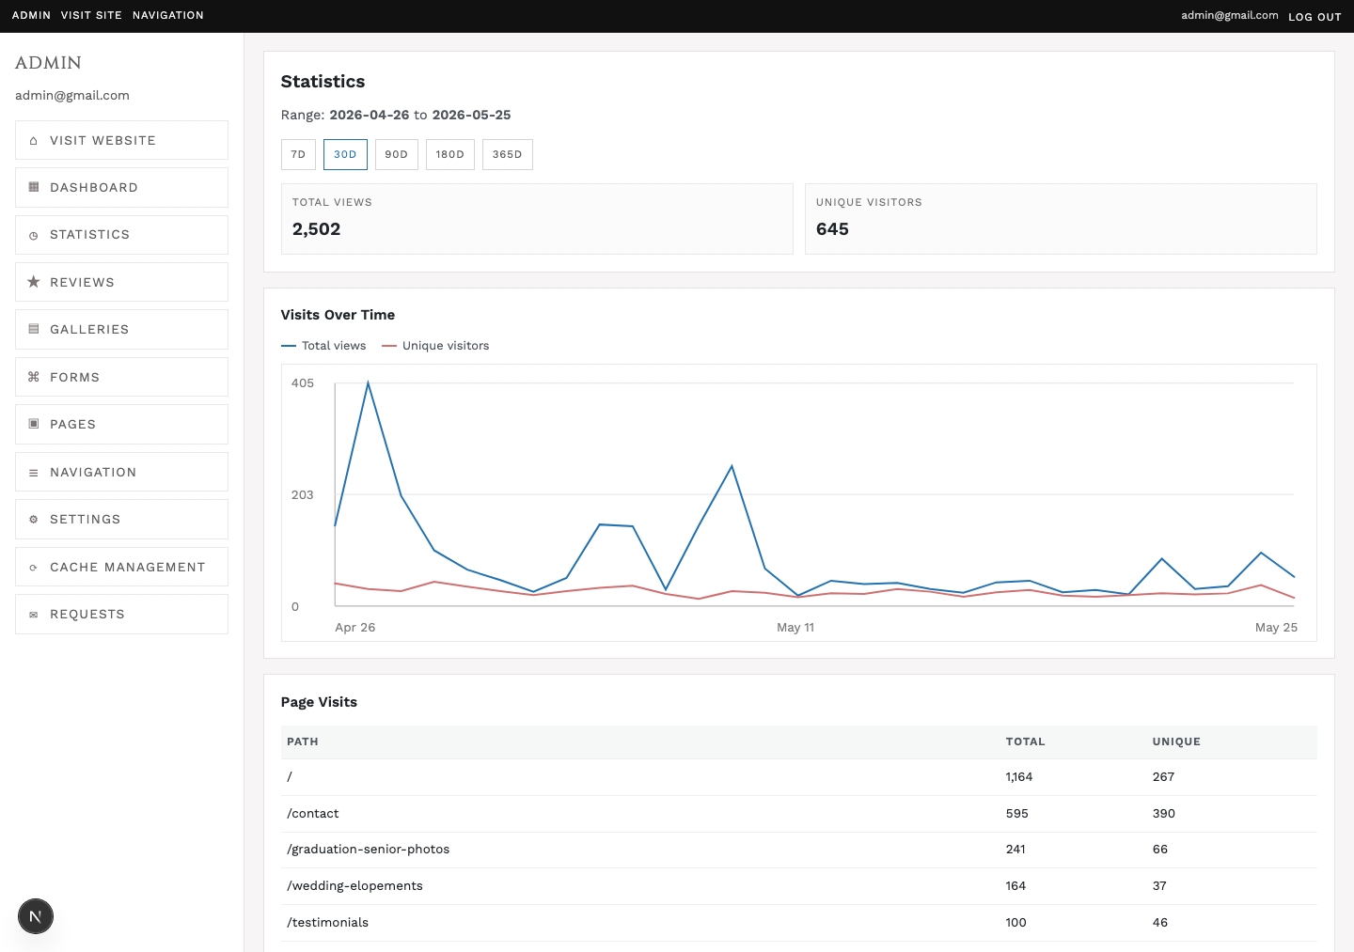
Task: Click the 267 unique value
Action: point(1163,777)
